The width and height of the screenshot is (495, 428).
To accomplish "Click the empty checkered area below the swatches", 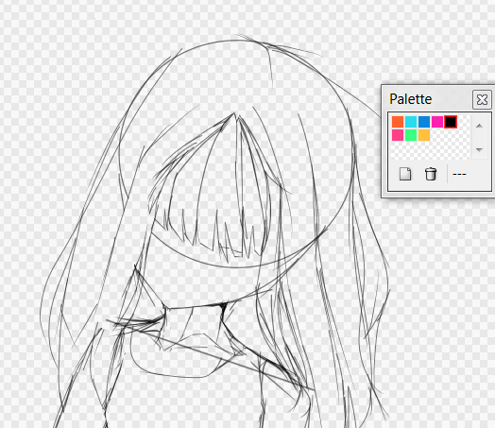I will coord(430,150).
